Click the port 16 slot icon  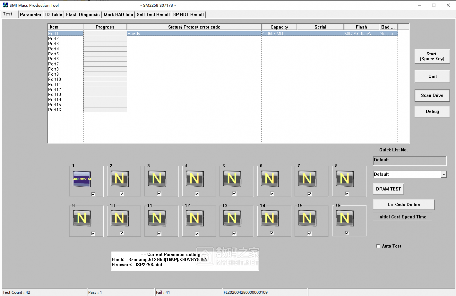(345, 218)
